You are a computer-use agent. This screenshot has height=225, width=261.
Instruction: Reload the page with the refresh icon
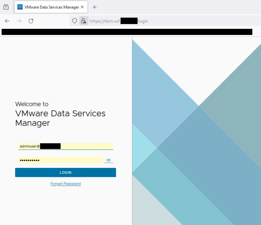[x=31, y=21]
